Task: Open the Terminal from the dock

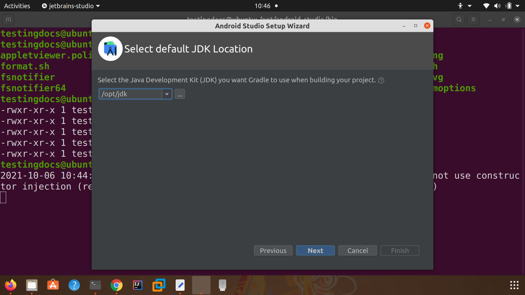Action: [95, 285]
